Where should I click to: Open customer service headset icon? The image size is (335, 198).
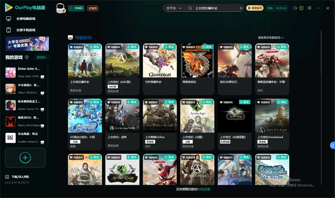pyautogui.click(x=295, y=8)
